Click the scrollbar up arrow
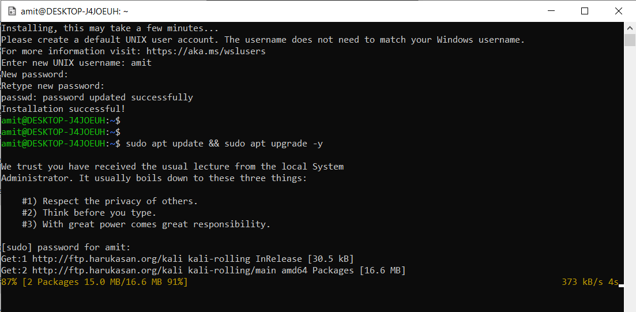This screenshot has width=636, height=312. (x=630, y=28)
